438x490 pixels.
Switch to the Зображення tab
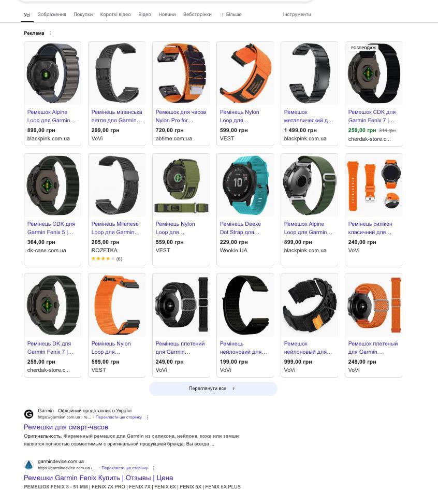(x=52, y=15)
